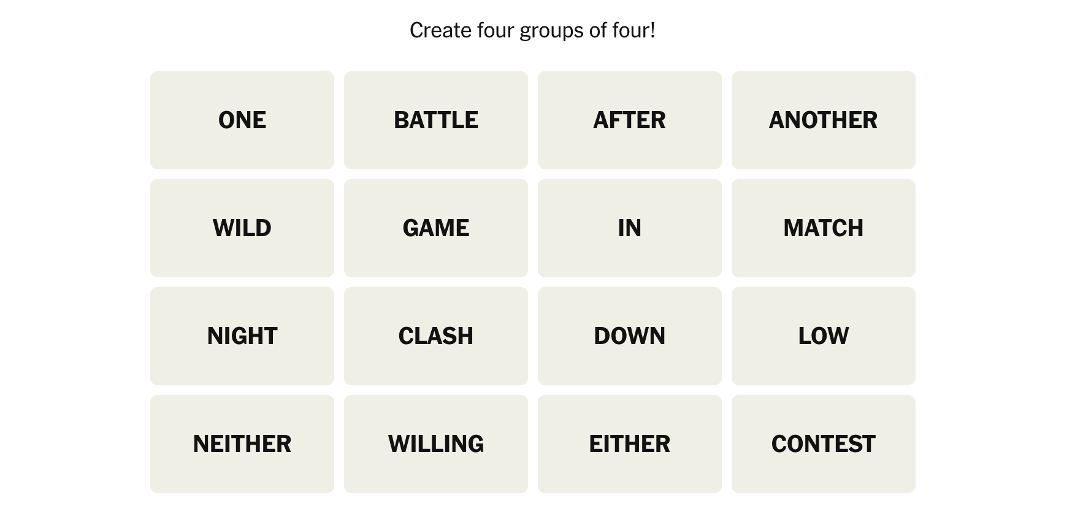
Task: Click the WILLING word tile
Action: 436,444
